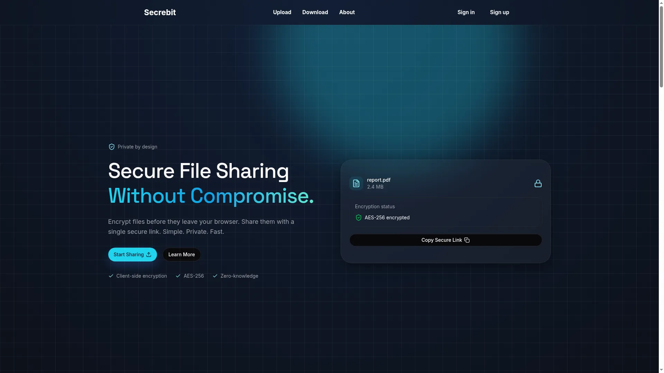Click the 'report.pdf' file name
The height and width of the screenshot is (373, 664).
click(x=379, y=180)
